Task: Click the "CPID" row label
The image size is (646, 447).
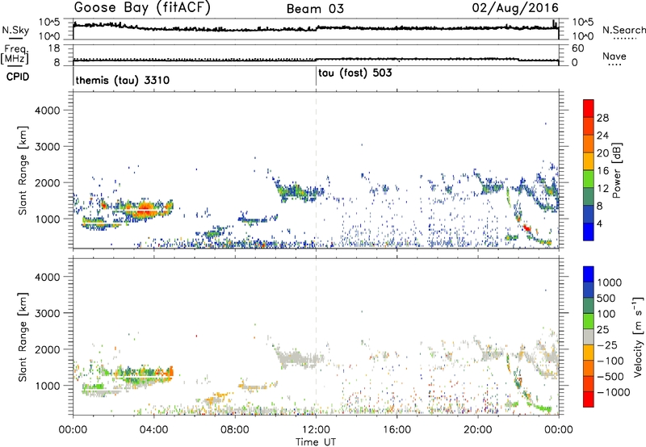Action: point(18,77)
